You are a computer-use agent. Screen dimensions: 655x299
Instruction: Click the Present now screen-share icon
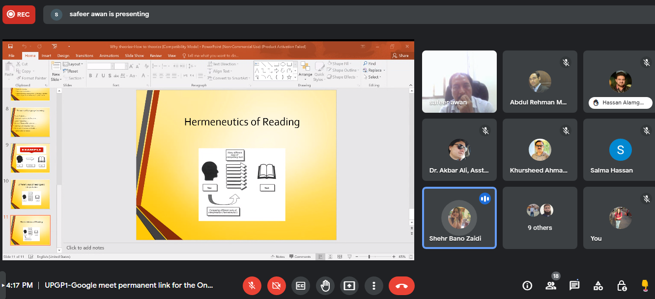[349, 286]
